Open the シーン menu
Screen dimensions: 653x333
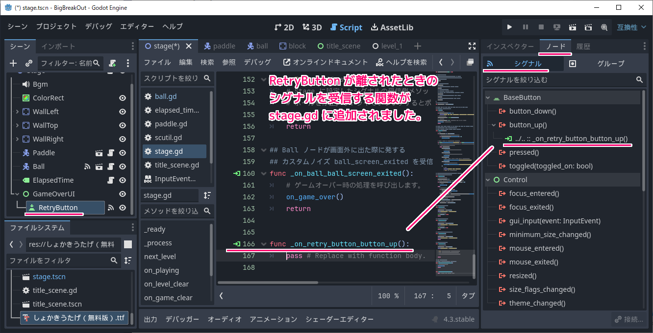(x=18, y=26)
